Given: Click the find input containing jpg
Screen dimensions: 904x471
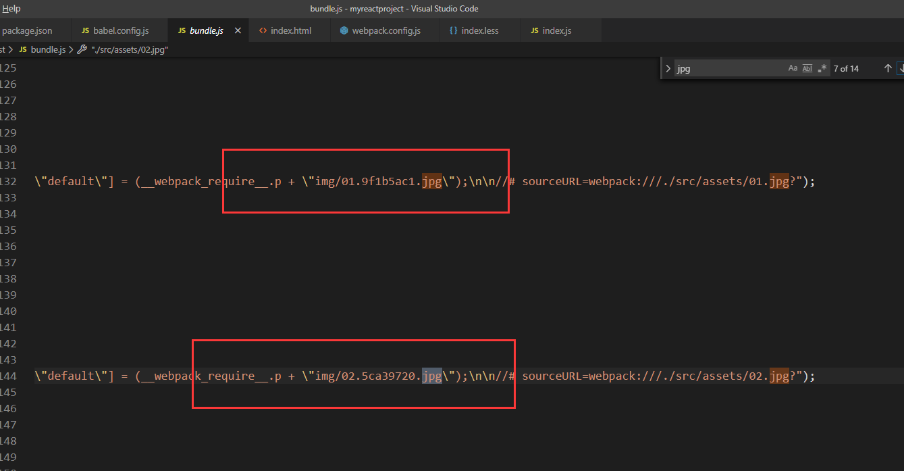Looking at the screenshot, I should 729,68.
